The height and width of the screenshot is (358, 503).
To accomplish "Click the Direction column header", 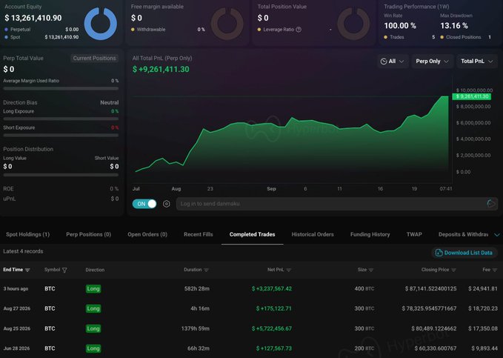I will [x=95, y=270].
